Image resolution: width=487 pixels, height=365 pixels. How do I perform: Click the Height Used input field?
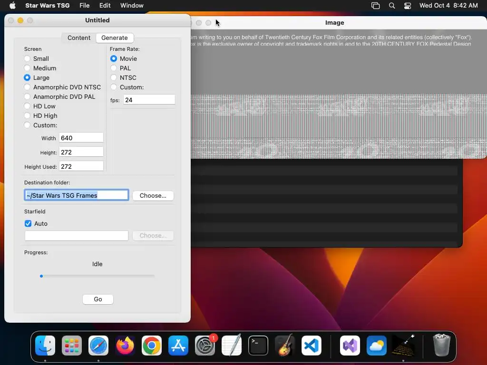[81, 166]
